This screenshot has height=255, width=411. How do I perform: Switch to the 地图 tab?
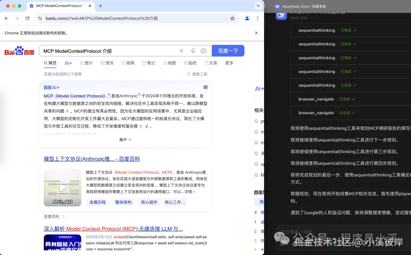[x=169, y=63]
